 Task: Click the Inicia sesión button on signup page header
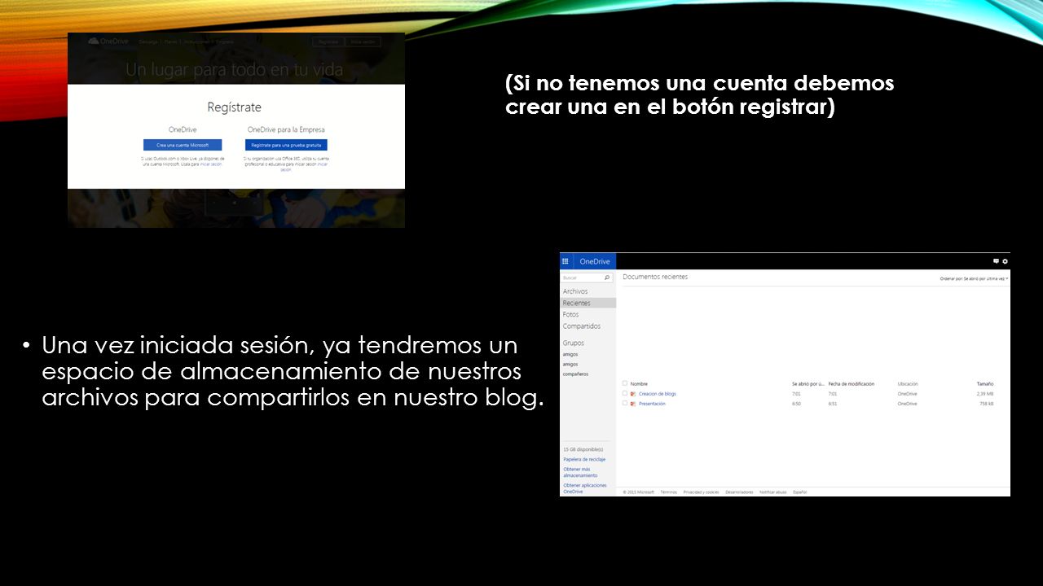pos(363,42)
